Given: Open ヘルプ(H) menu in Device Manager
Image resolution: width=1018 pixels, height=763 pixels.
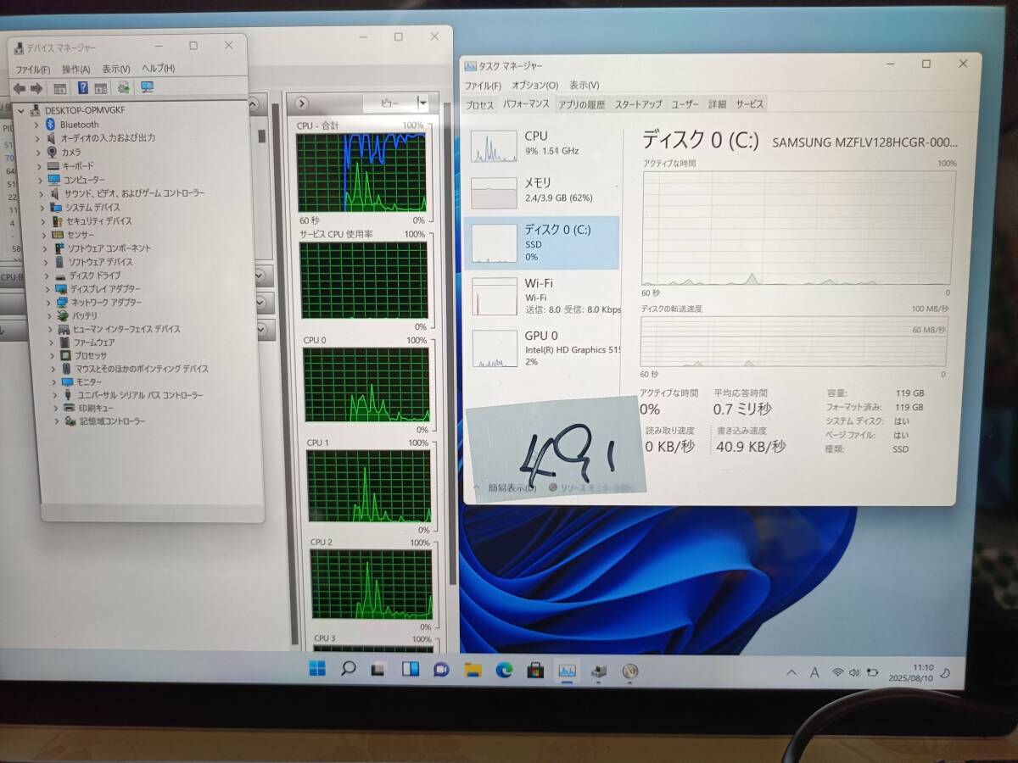Looking at the screenshot, I should pos(158,69).
